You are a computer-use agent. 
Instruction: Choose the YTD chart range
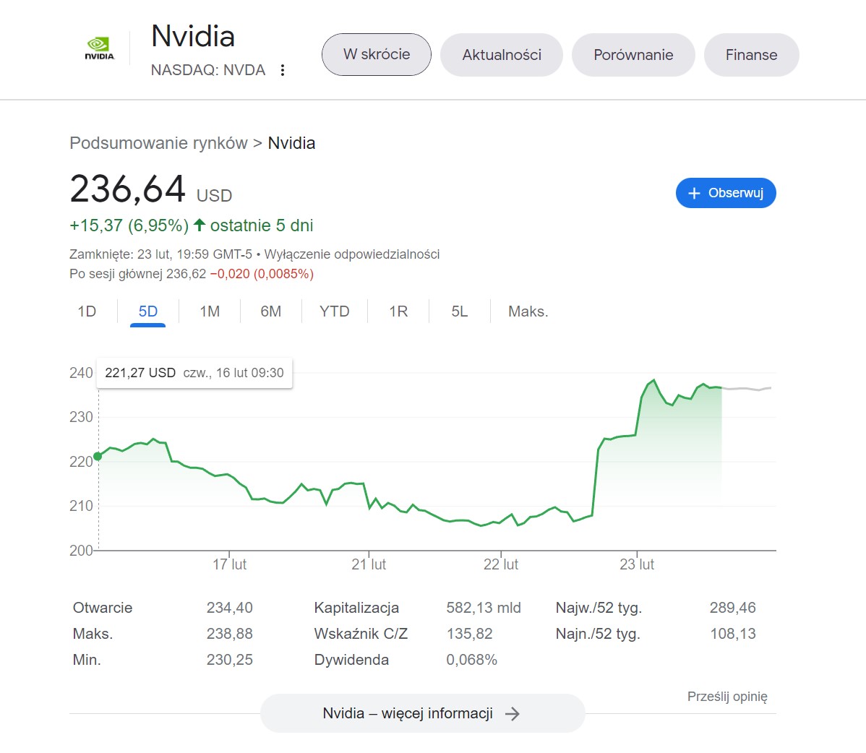[335, 311]
